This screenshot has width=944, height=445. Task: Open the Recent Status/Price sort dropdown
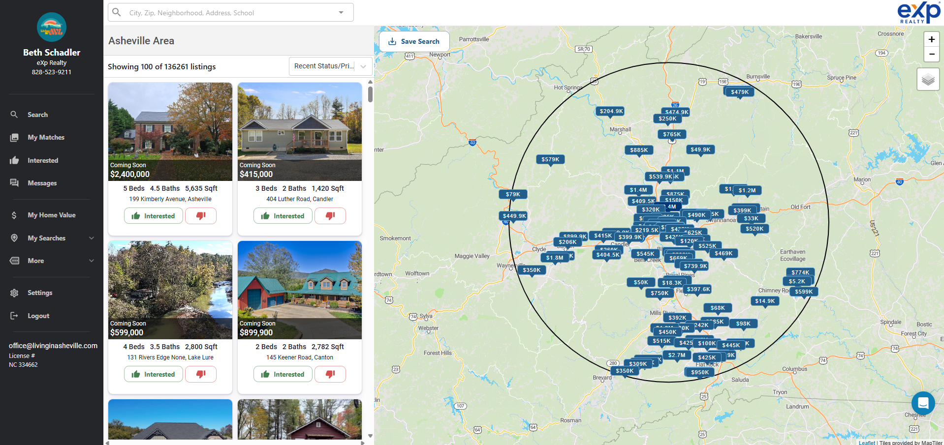(x=330, y=66)
